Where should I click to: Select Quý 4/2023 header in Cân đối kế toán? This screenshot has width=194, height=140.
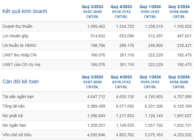121,77
